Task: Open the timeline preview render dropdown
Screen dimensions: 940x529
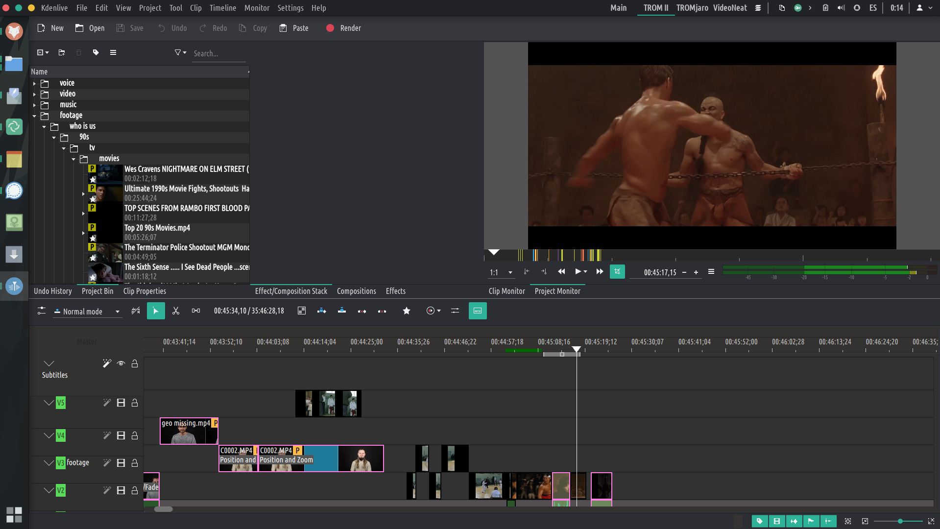Action: click(x=433, y=311)
